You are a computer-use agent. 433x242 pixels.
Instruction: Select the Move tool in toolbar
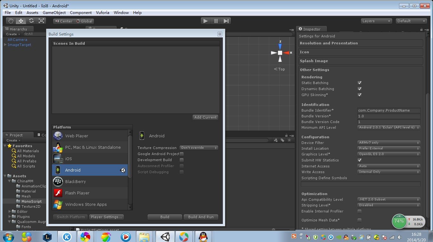click(21, 21)
